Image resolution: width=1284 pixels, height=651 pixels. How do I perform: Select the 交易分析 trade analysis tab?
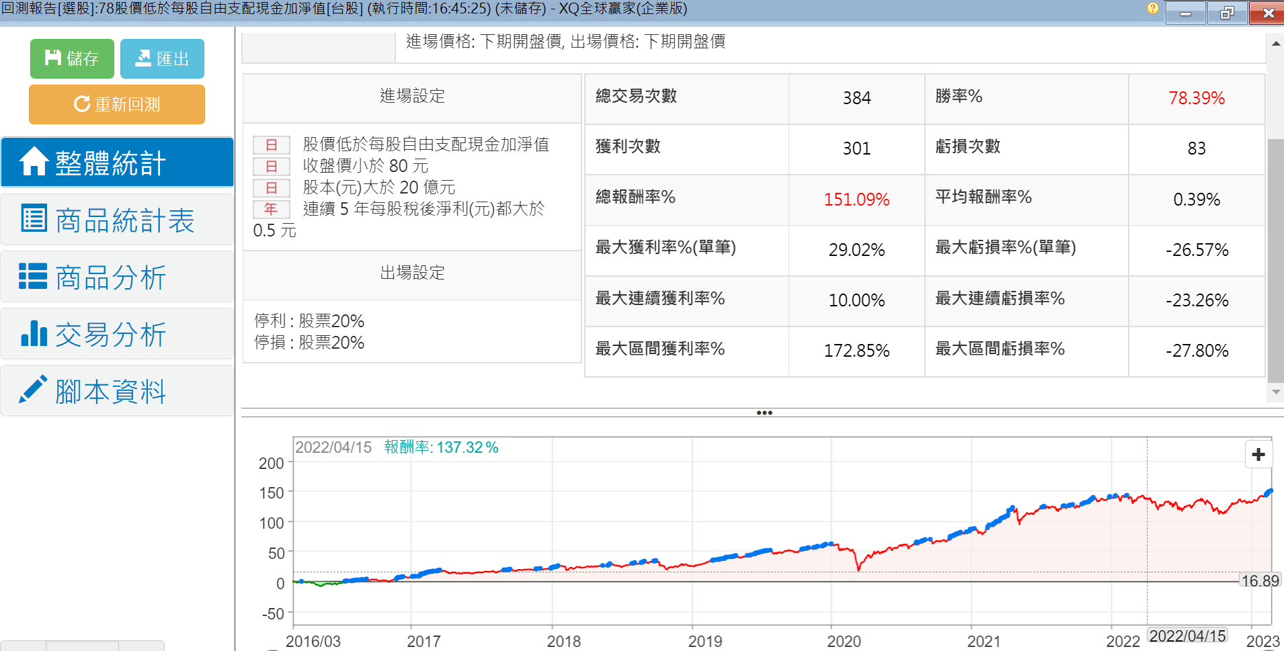click(x=118, y=334)
